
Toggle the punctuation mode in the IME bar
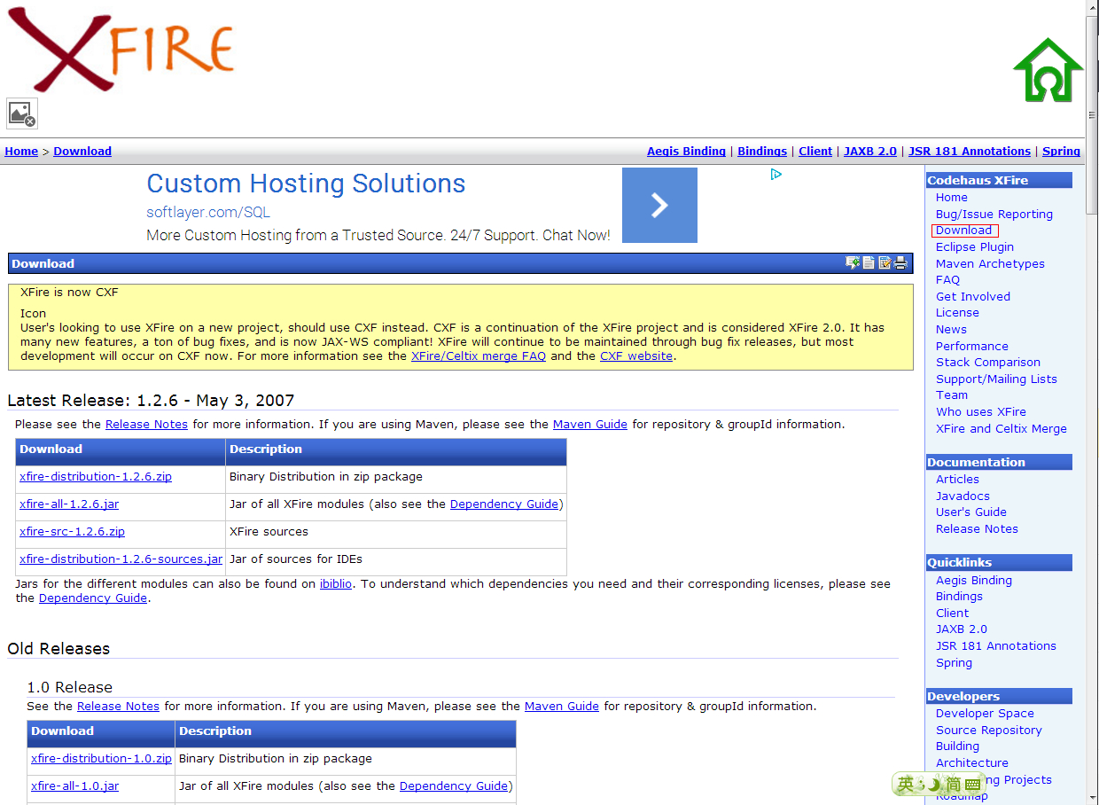pos(921,785)
